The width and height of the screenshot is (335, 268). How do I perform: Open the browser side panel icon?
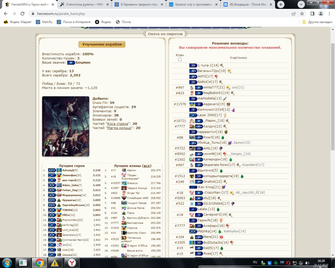(312, 14)
